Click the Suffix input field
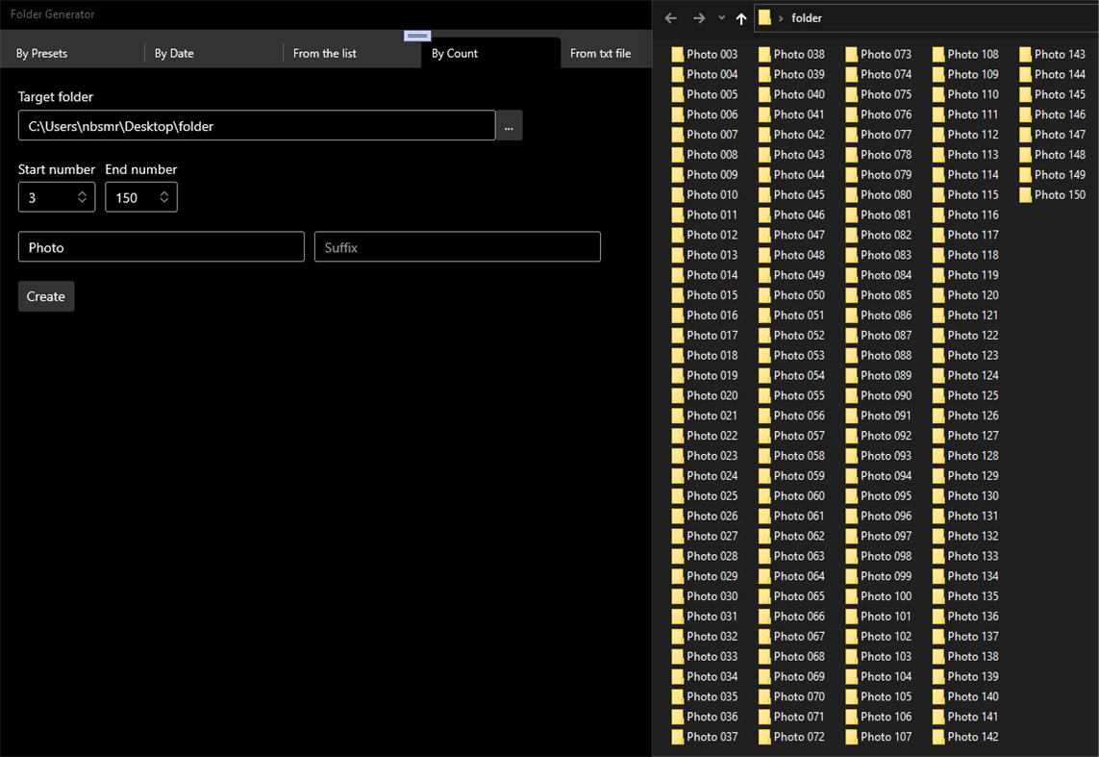The width and height of the screenshot is (1099, 757). click(457, 246)
